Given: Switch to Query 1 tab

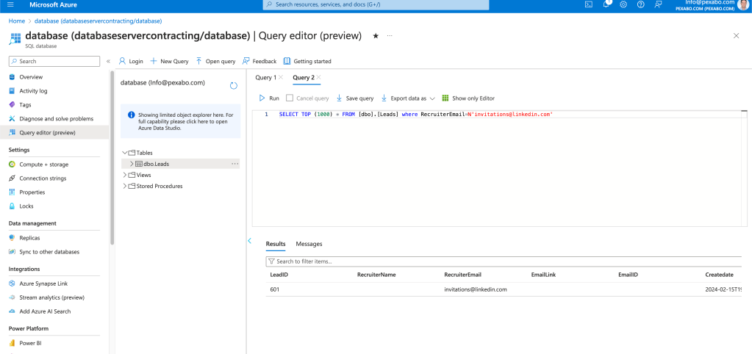Looking at the screenshot, I should click(265, 77).
